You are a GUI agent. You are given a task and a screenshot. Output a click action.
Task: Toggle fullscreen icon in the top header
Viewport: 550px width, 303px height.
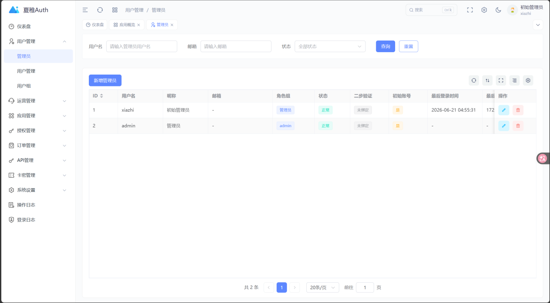[470, 10]
